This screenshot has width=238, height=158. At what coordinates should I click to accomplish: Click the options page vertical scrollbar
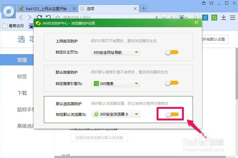click(237, 74)
